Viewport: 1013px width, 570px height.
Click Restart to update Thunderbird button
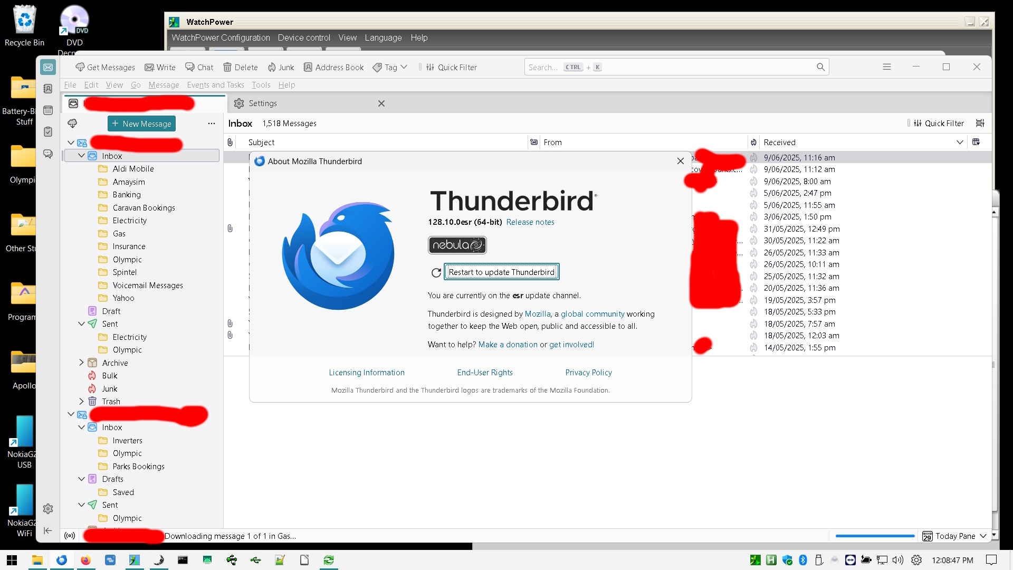[x=501, y=272]
